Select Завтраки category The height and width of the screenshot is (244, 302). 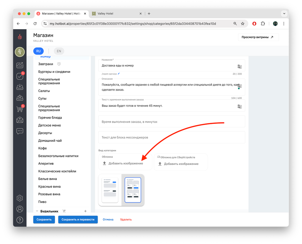tap(46, 64)
